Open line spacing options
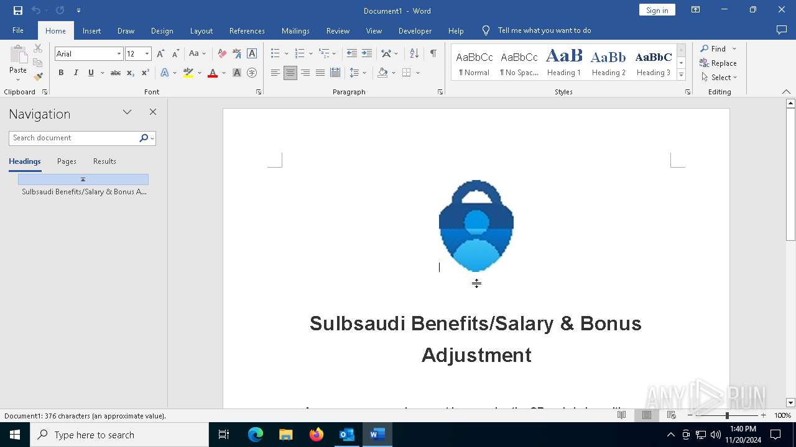796x447 pixels. 358,73
